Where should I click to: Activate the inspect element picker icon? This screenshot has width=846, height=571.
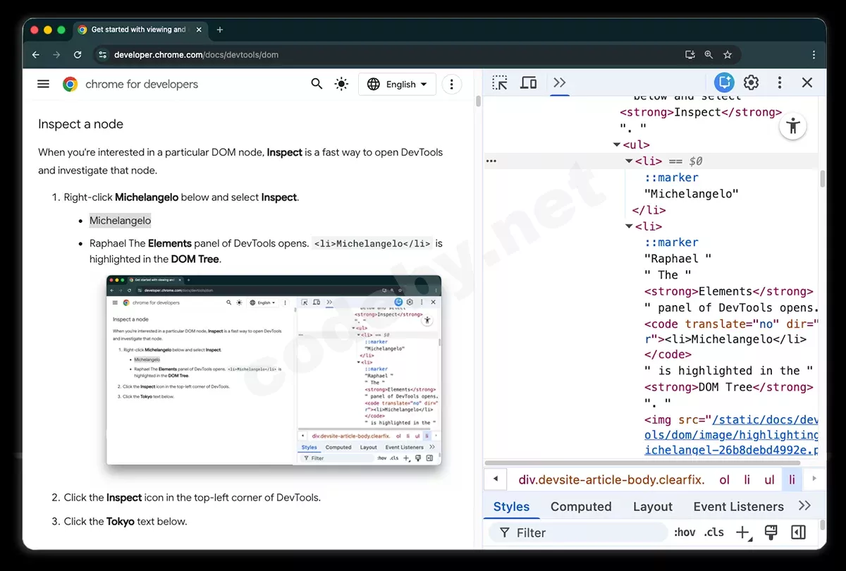(500, 82)
